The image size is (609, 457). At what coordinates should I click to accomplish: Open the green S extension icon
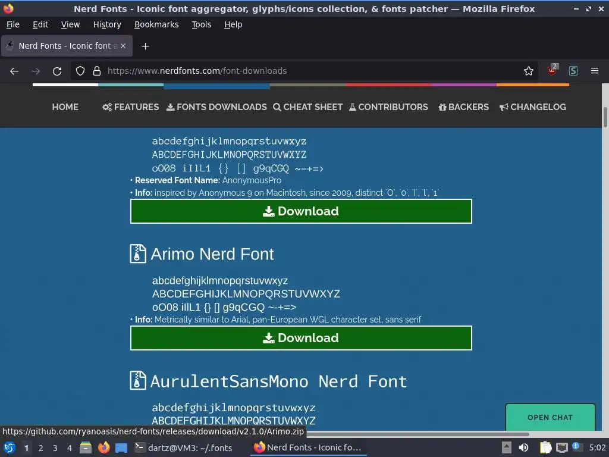573,71
